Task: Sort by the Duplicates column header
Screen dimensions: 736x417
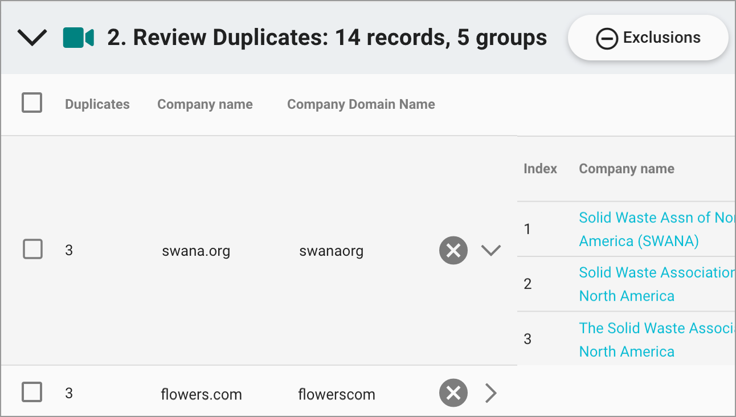Action: [x=97, y=104]
